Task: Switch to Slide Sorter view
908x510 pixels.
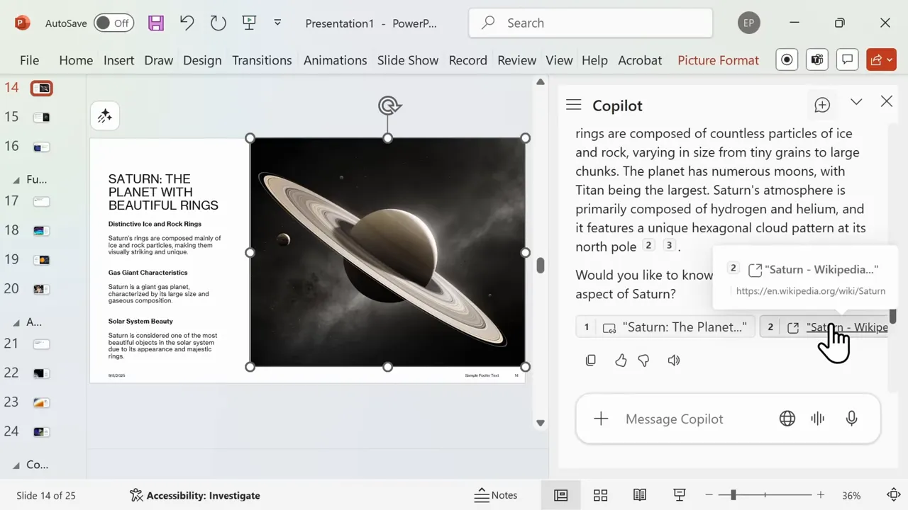Action: click(600, 495)
